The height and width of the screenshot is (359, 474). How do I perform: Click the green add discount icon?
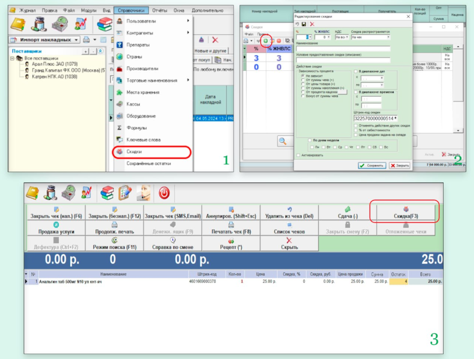pos(265,41)
